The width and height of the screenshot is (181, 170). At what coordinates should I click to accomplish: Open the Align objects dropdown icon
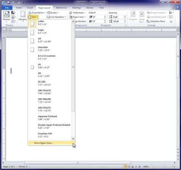coord(171,13)
